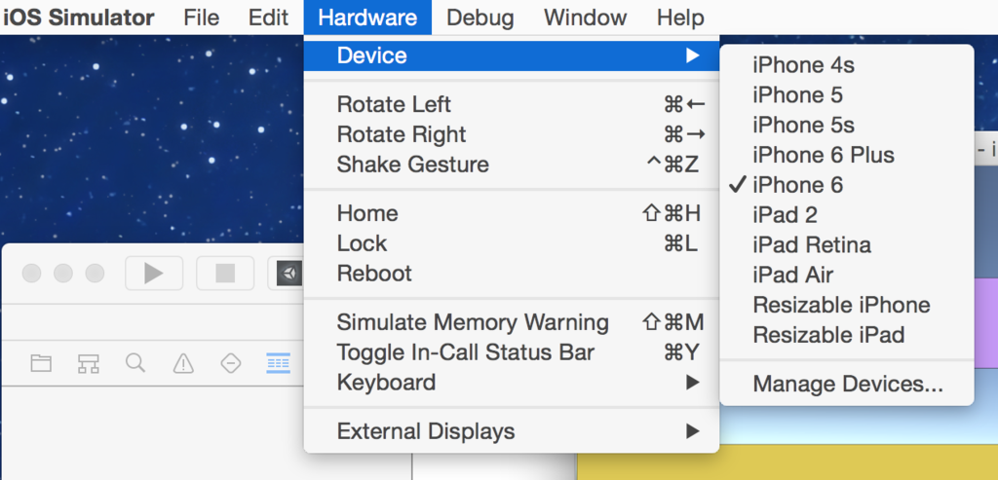Viewport: 998px width, 480px height.
Task: Open the Find navigator magnifier icon
Action: 135,364
